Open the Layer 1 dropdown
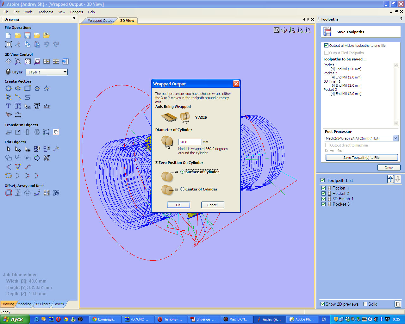Image resolution: width=405 pixels, height=324 pixels. click(47, 72)
